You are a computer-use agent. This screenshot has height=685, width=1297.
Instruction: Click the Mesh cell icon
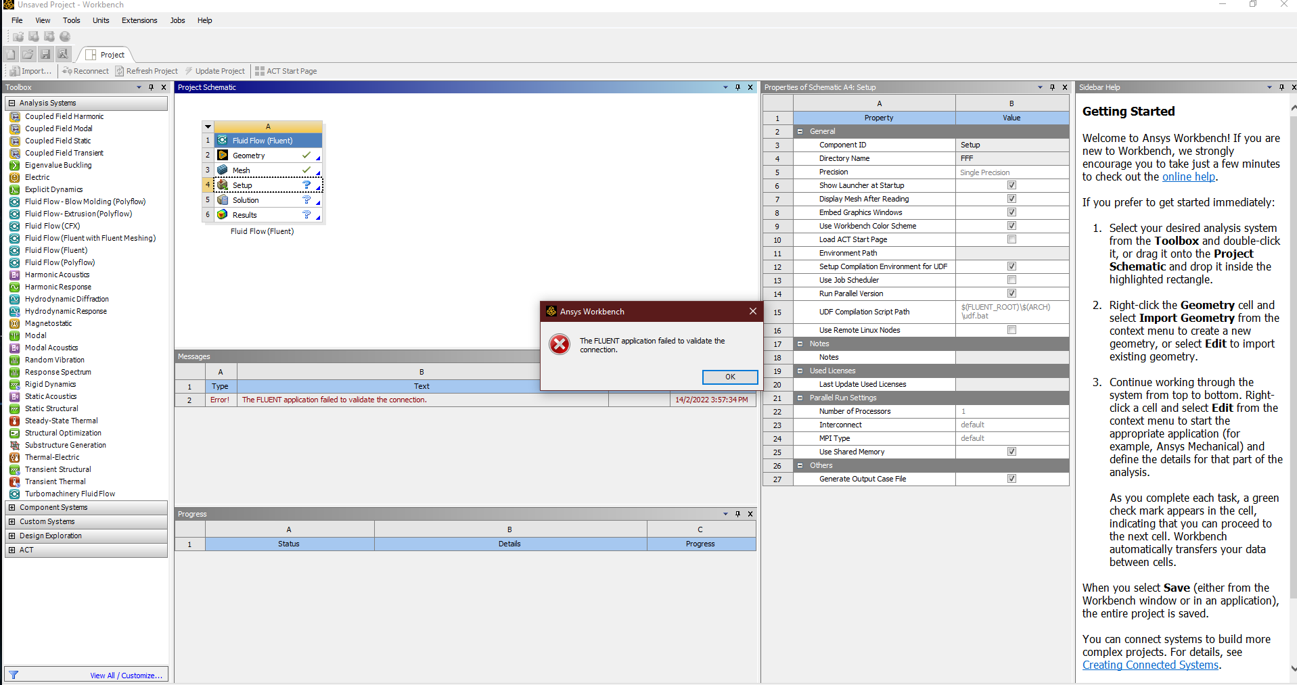pyautogui.click(x=223, y=170)
